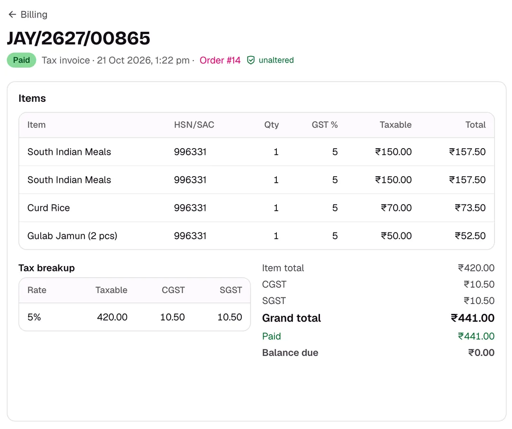Click the 5% rate cell

pos(34,317)
